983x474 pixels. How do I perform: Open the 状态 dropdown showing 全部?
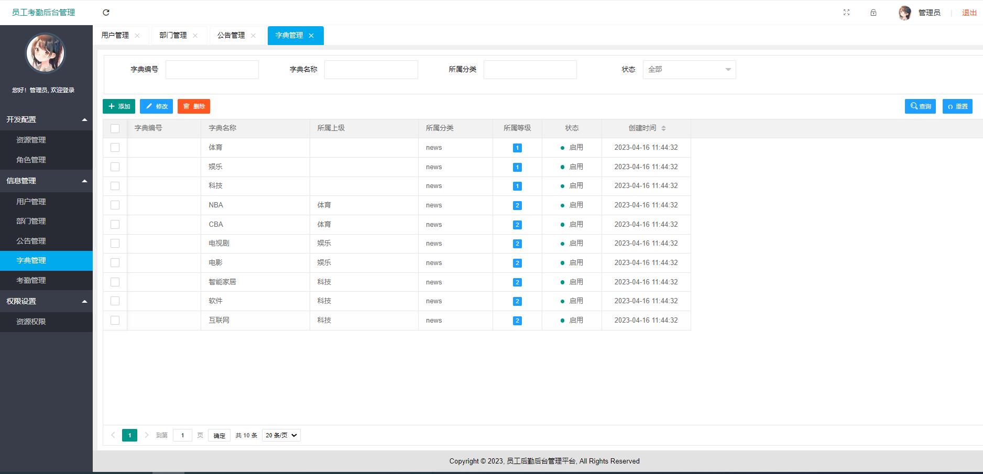tap(689, 70)
